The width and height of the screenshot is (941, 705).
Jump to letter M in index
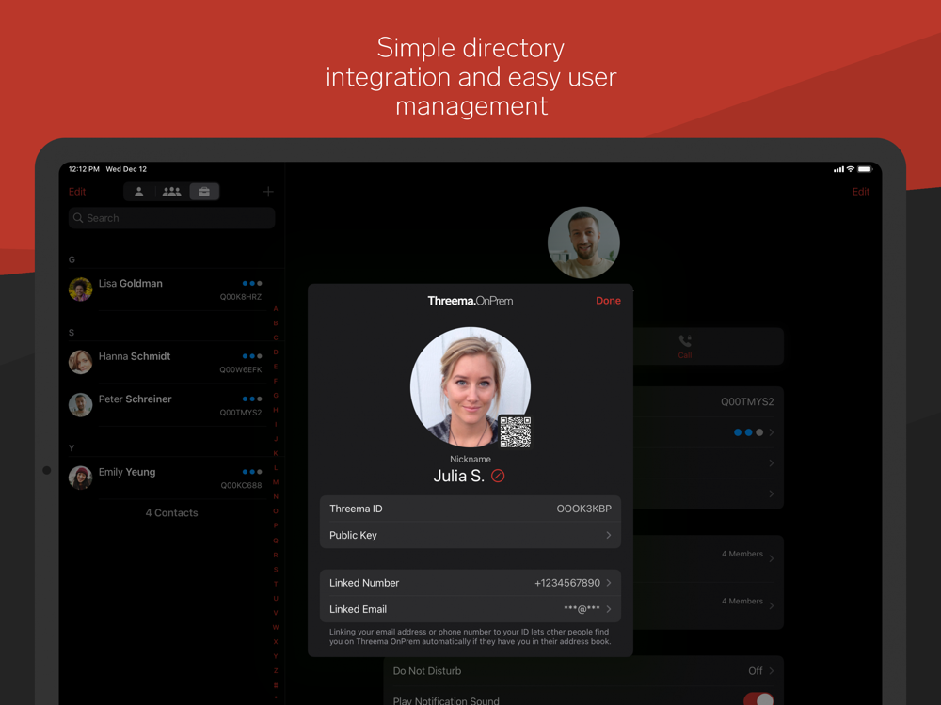(x=276, y=482)
